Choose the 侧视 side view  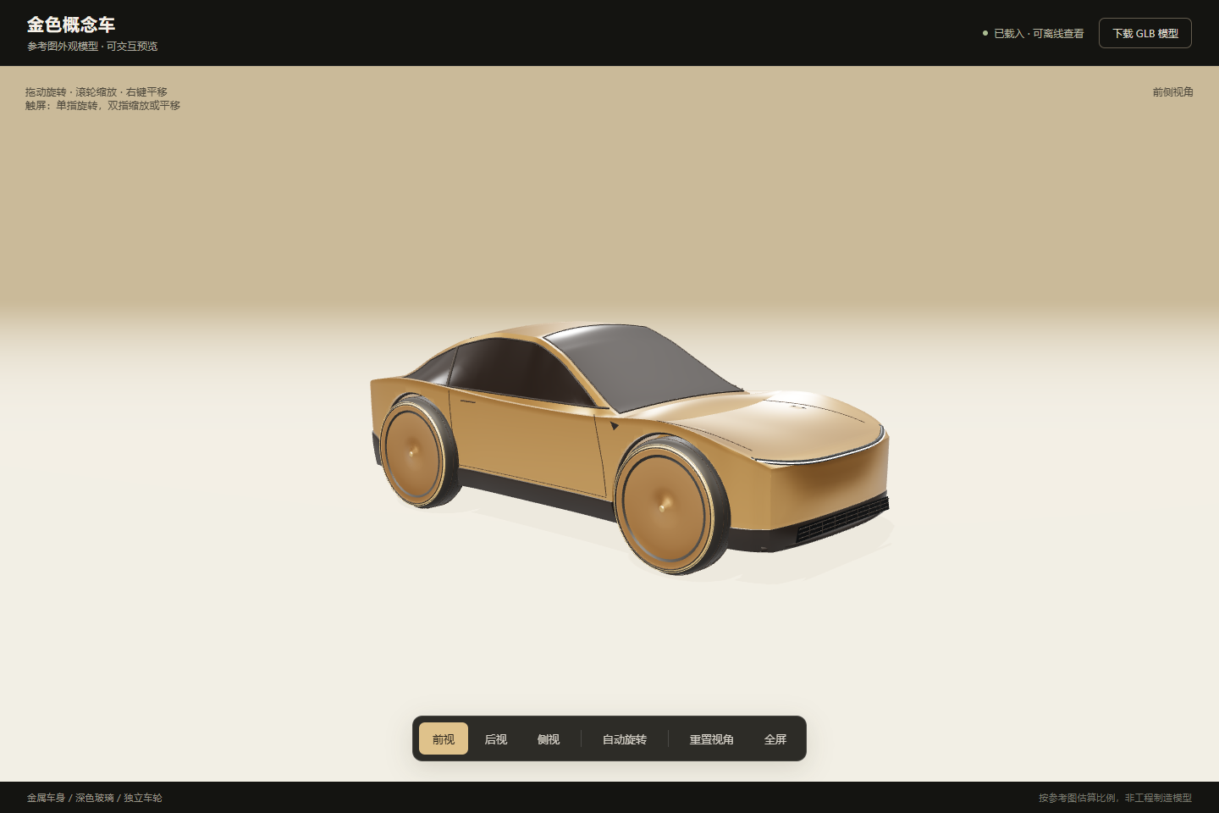coord(549,738)
